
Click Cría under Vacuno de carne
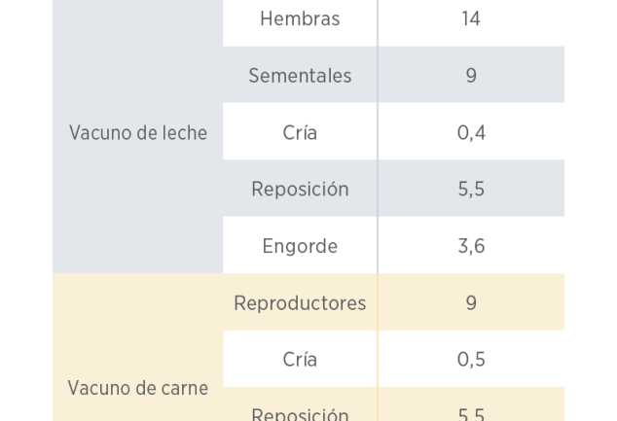(300, 360)
